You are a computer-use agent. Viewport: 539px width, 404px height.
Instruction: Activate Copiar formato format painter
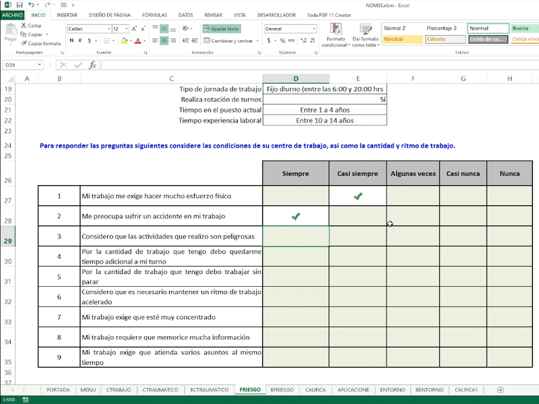tap(40, 43)
